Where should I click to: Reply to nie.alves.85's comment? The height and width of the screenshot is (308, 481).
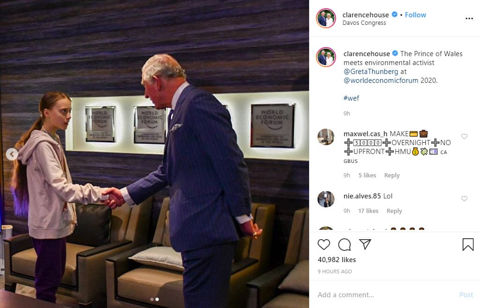pyautogui.click(x=394, y=211)
